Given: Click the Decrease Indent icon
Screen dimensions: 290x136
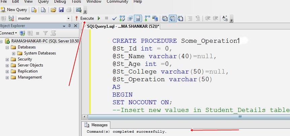Looking at the screenshot, I should coord(208,18).
